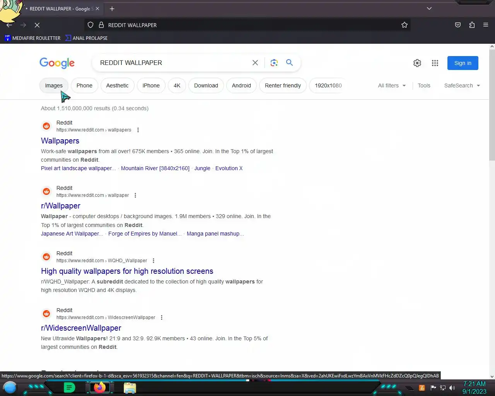Click the magnifier search button
The image size is (495, 396).
point(289,63)
